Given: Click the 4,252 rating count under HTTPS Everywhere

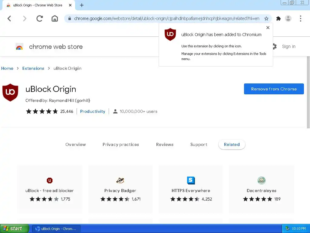Looking at the screenshot, I should 207,199.
